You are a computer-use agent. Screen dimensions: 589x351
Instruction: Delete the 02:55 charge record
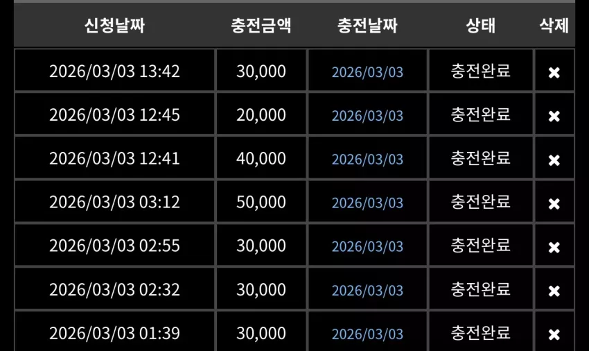coord(554,247)
